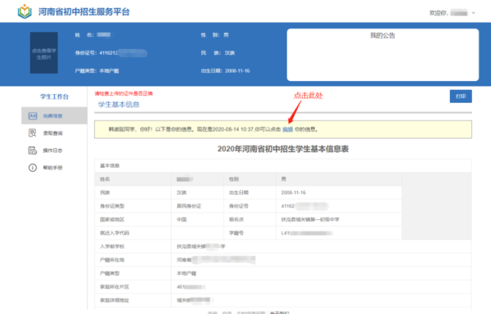
Task: Select 完善信息 menu item
Action: 54,116
